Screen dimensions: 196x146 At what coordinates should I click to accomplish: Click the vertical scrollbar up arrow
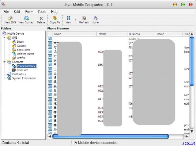[x=192, y=34]
